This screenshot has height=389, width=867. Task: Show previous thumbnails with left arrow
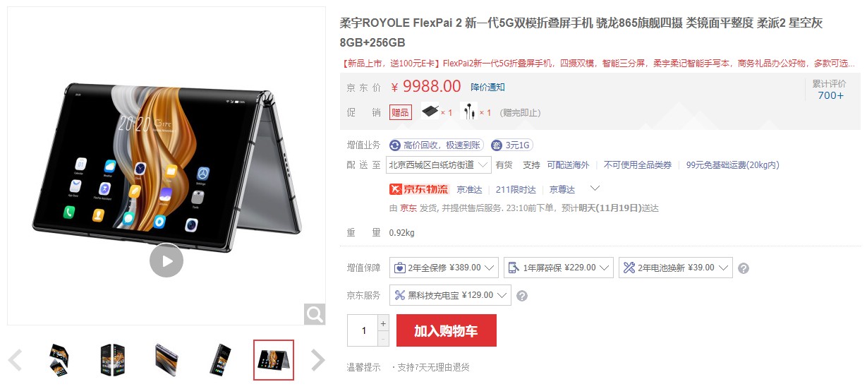pyautogui.click(x=15, y=360)
